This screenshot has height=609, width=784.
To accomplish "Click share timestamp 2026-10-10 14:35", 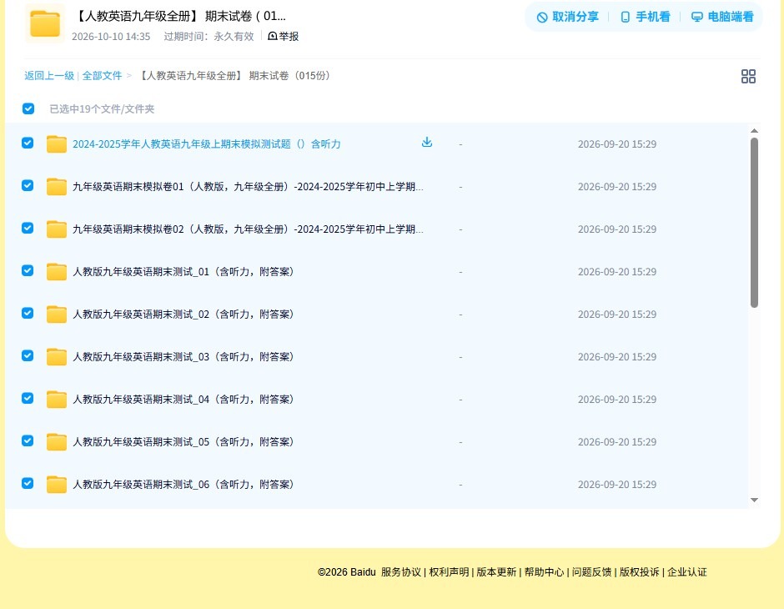I will (x=111, y=37).
